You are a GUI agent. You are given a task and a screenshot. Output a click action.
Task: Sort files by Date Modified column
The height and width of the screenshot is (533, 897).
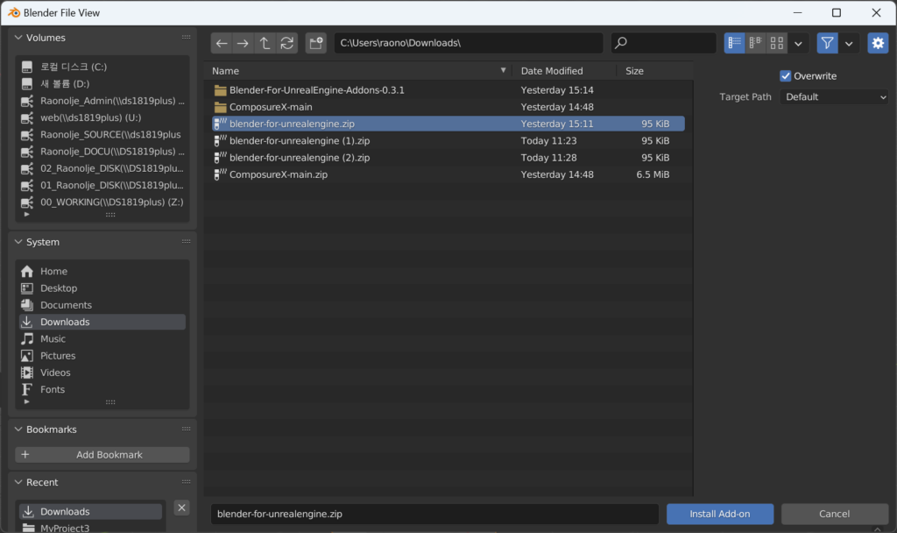pos(563,71)
